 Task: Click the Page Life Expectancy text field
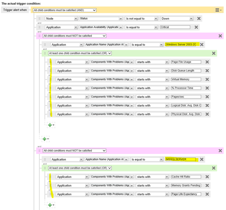[x=186, y=194]
